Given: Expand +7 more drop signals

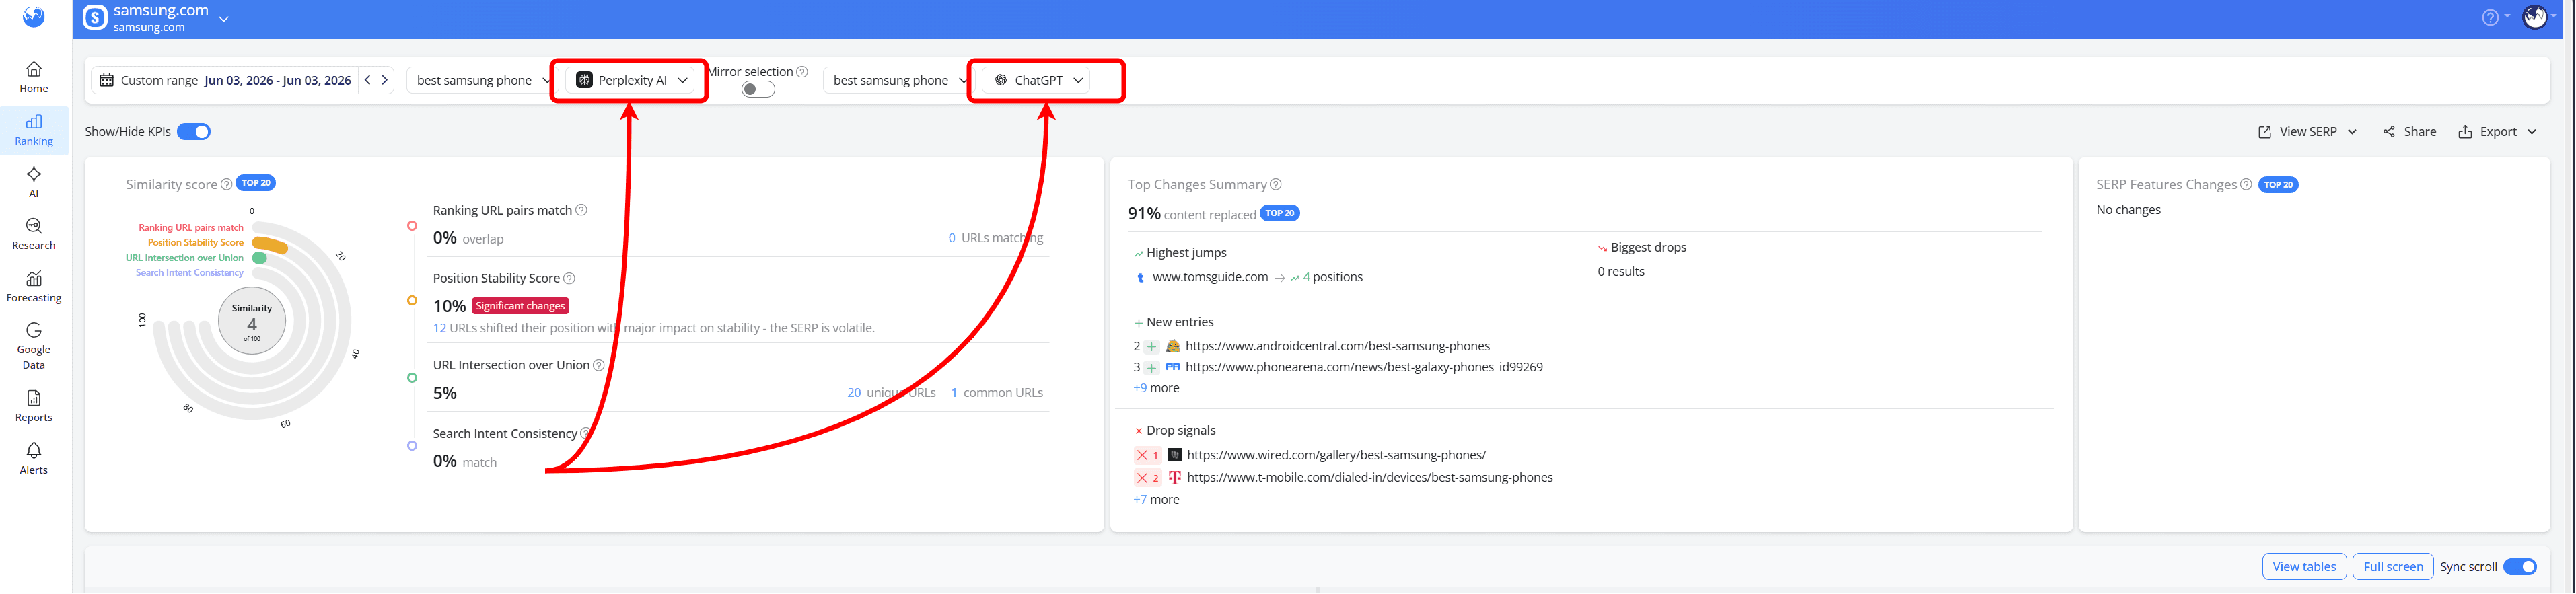Looking at the screenshot, I should point(1156,500).
